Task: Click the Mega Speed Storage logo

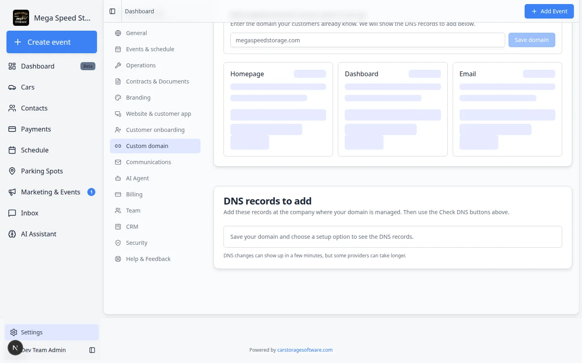Action: [21, 18]
